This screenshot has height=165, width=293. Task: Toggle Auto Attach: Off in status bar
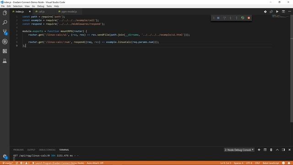pos(95,163)
